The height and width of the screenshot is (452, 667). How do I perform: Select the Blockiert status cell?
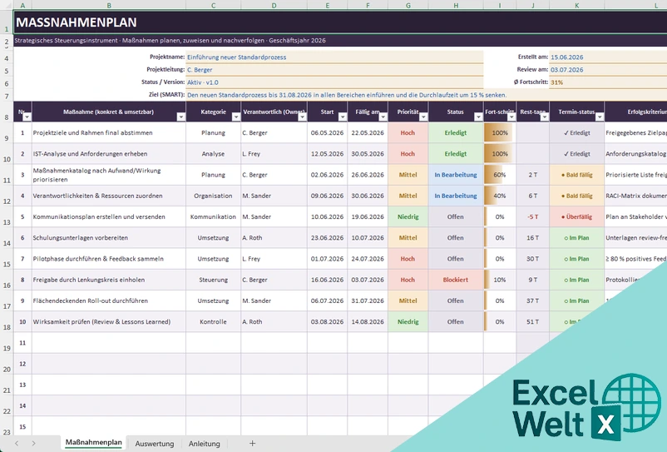click(x=456, y=280)
